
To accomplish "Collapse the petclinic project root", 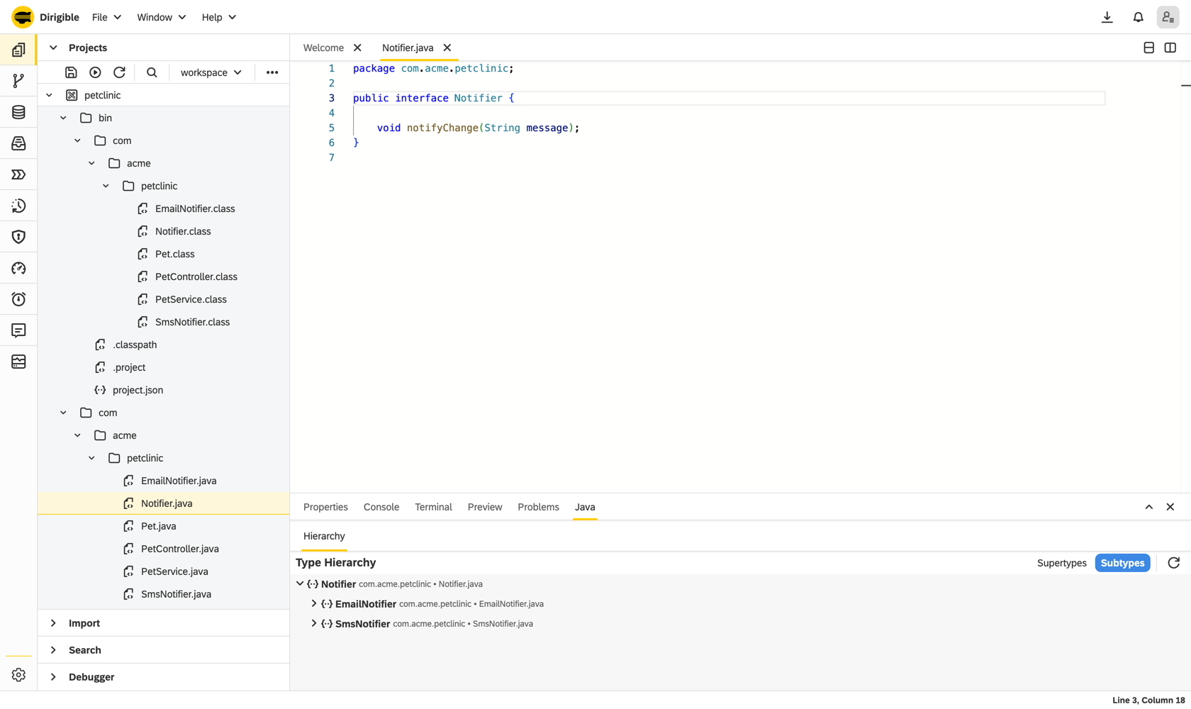I will [x=49, y=95].
